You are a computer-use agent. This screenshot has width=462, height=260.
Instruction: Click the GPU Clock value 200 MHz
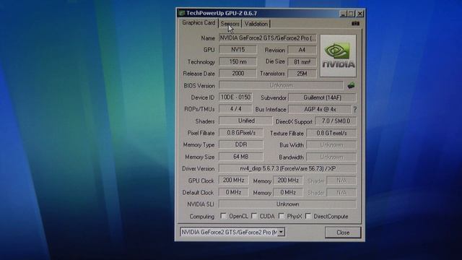[x=233, y=180]
